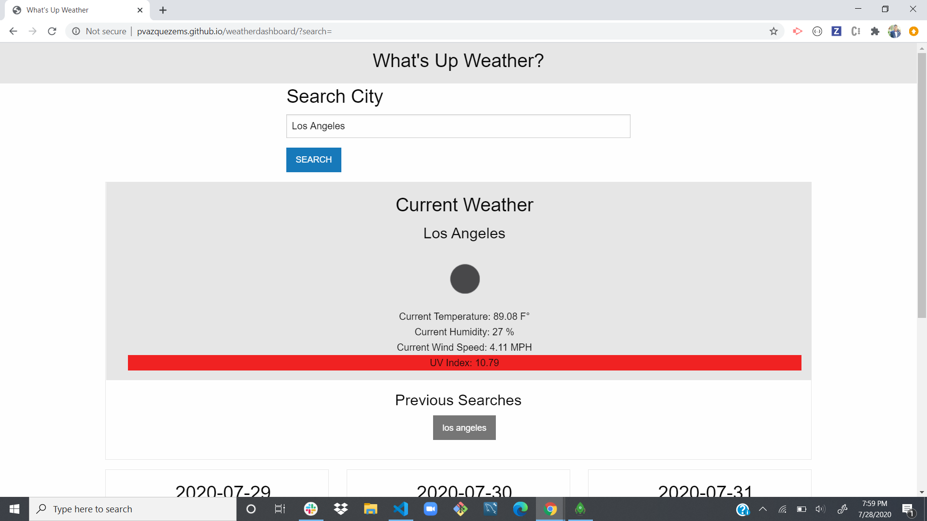927x521 pixels.
Task: Open Visual Studio Code from the taskbar
Action: pos(401,509)
